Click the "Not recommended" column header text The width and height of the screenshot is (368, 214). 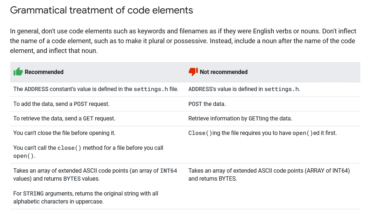point(224,72)
